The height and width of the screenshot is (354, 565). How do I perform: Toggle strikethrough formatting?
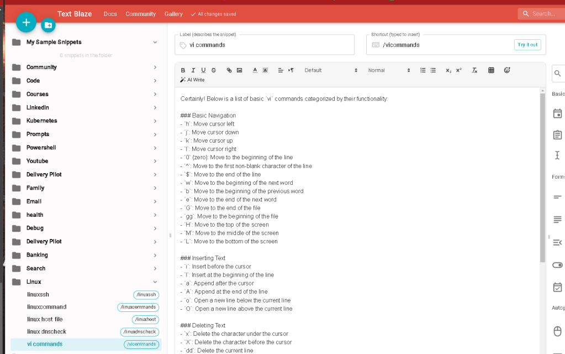(x=214, y=70)
